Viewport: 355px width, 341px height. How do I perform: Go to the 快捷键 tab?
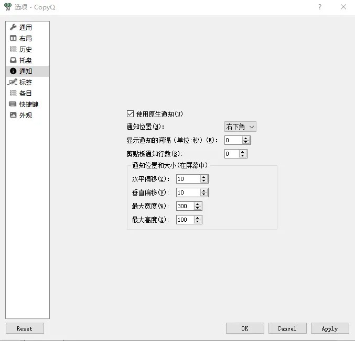coord(28,104)
